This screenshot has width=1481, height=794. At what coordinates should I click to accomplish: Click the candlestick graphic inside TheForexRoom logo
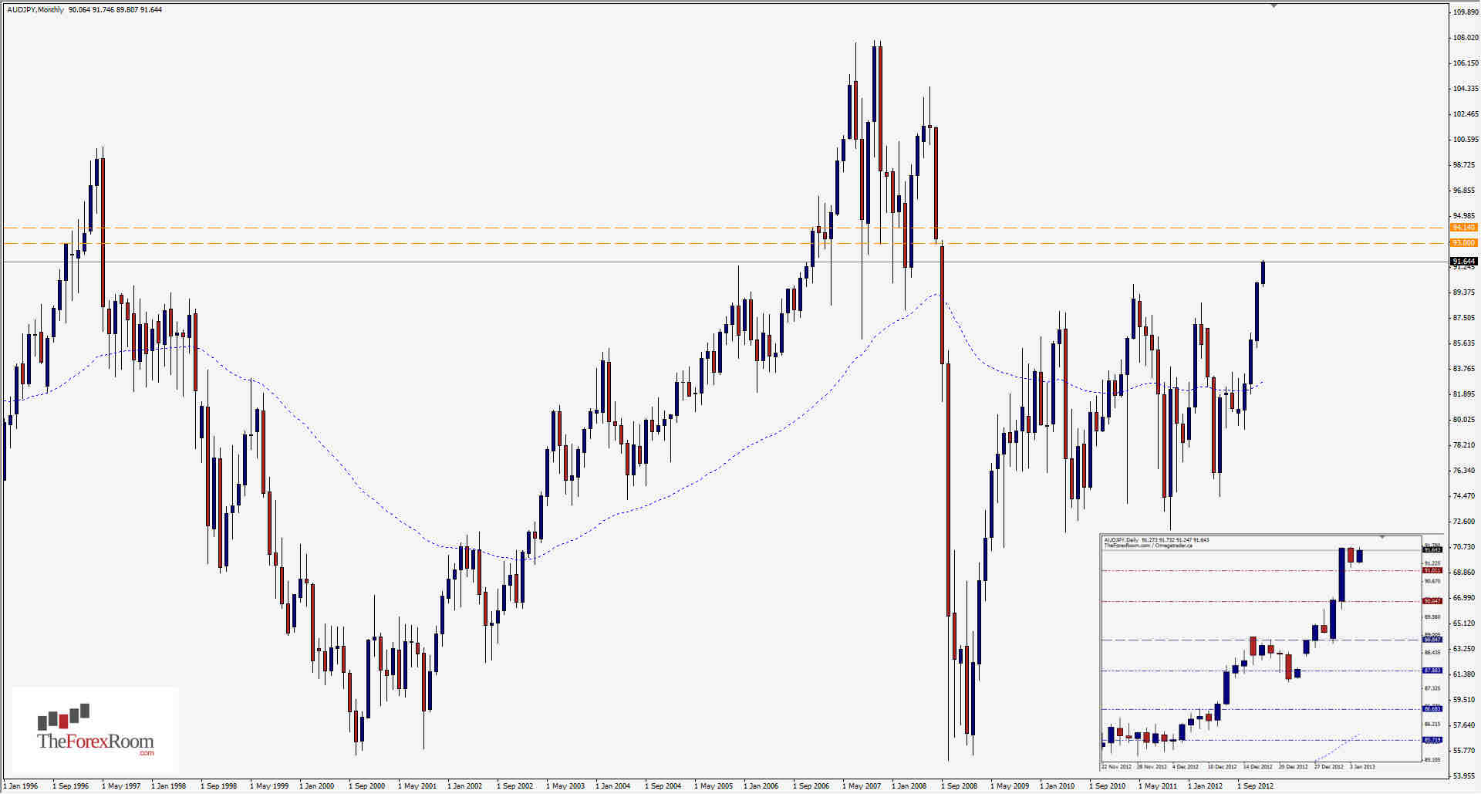(x=66, y=716)
